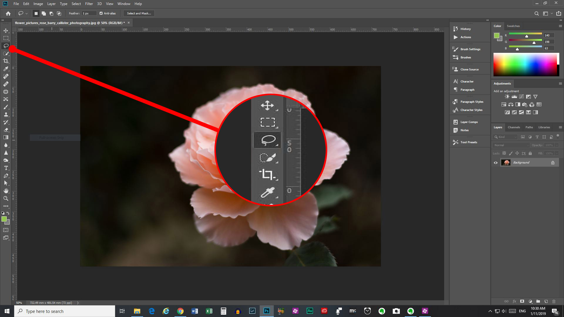The image size is (564, 317).
Task: Open the Actions panel
Action: pos(465,37)
